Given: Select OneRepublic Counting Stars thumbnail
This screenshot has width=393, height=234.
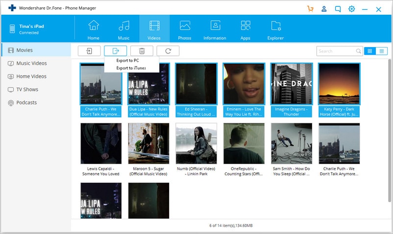Looking at the screenshot, I should [x=244, y=143].
